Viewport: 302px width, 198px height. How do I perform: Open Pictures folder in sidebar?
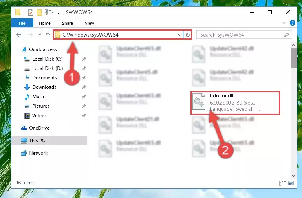pos(40,106)
